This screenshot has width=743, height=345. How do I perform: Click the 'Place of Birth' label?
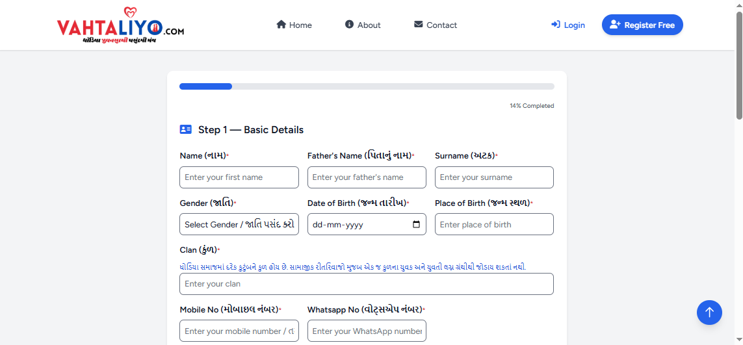(483, 203)
